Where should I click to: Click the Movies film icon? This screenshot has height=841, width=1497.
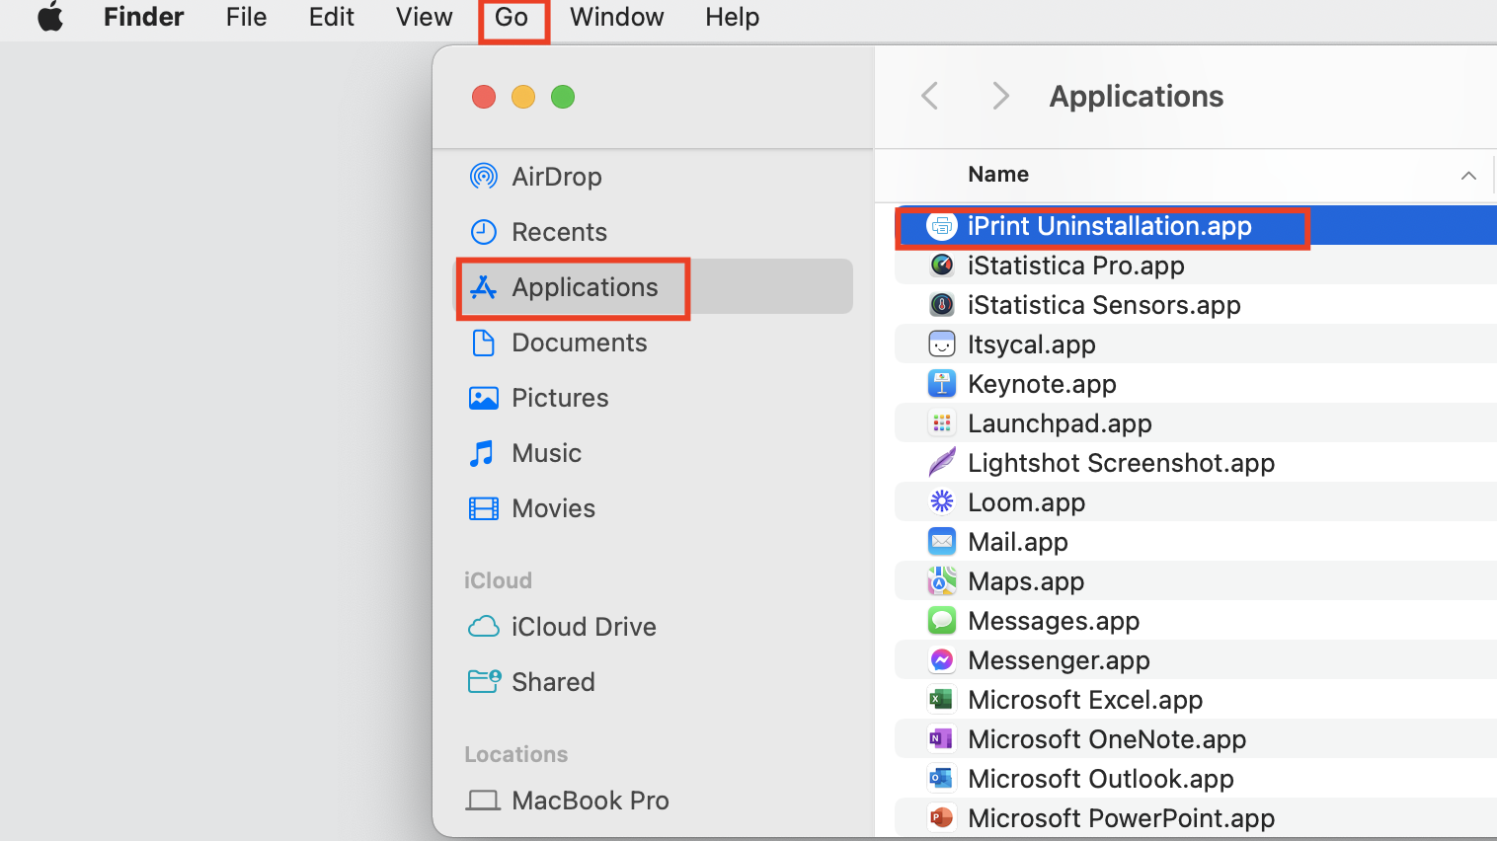coord(483,508)
